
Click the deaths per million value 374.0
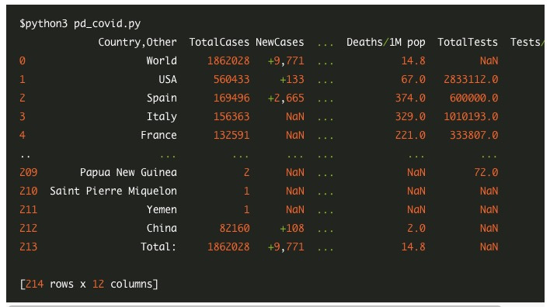410,98
